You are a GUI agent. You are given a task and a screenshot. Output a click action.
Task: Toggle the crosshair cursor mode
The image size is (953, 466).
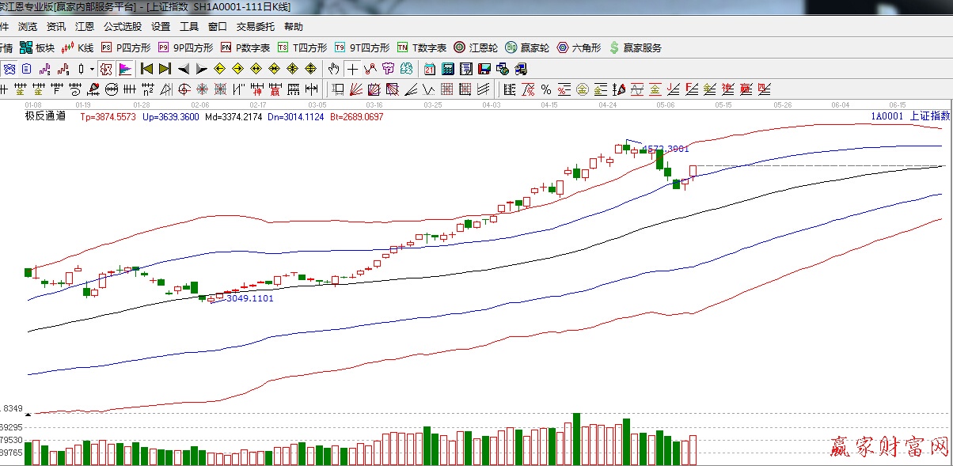[352, 69]
